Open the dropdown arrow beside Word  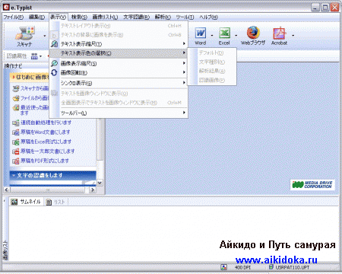point(212,36)
